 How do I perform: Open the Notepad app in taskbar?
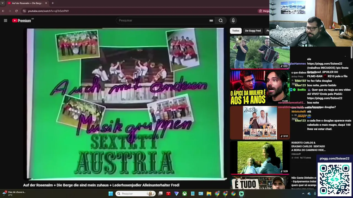[x=193, y=194]
